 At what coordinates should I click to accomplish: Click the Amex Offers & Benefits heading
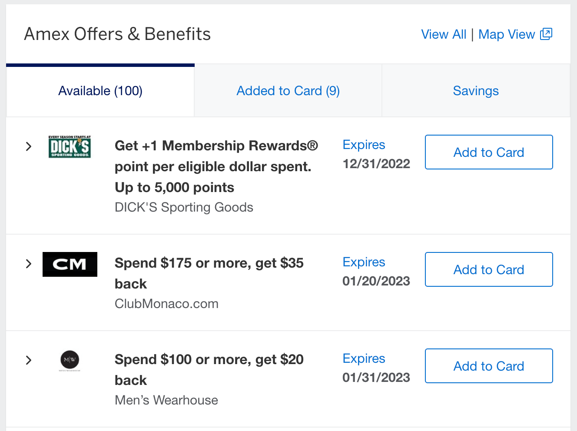click(x=117, y=34)
